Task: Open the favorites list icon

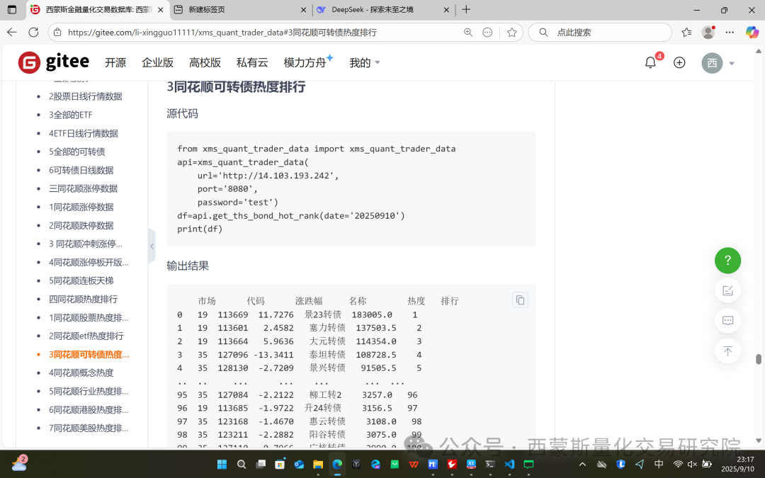Action: pyautogui.click(x=686, y=32)
